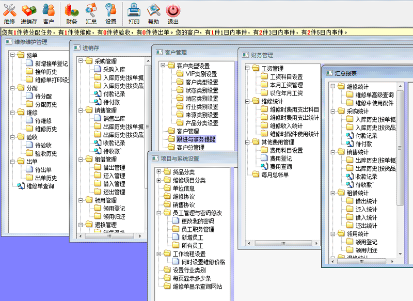
Task: Click the 退出 exit power icon
Action: (173, 13)
